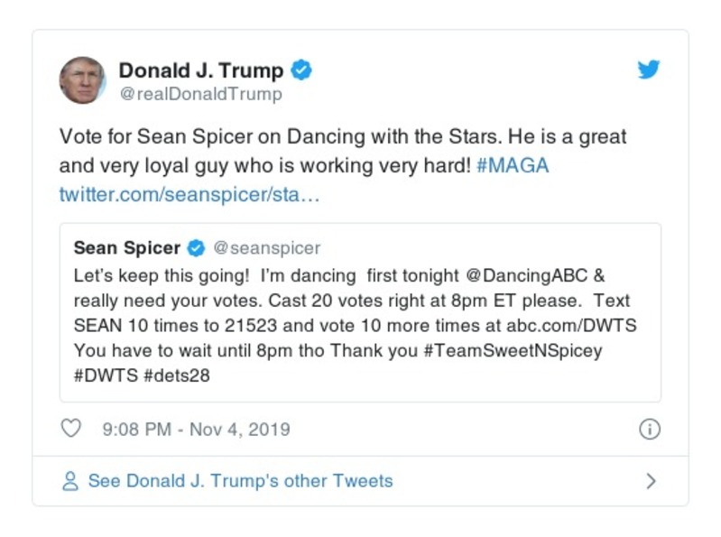This screenshot has width=721, height=537.
Task: Expand the right chevron arrow
Action: [651, 481]
